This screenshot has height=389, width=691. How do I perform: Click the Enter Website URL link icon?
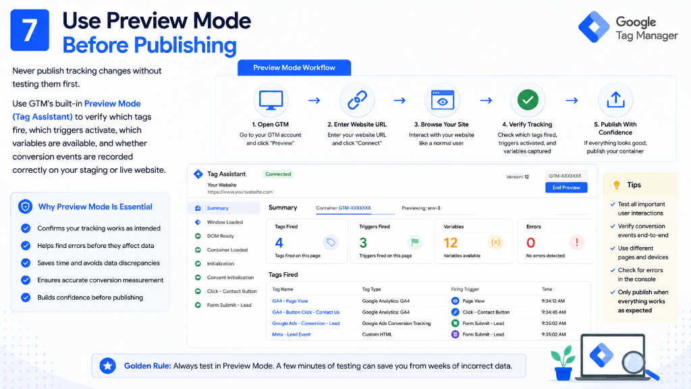tap(357, 100)
